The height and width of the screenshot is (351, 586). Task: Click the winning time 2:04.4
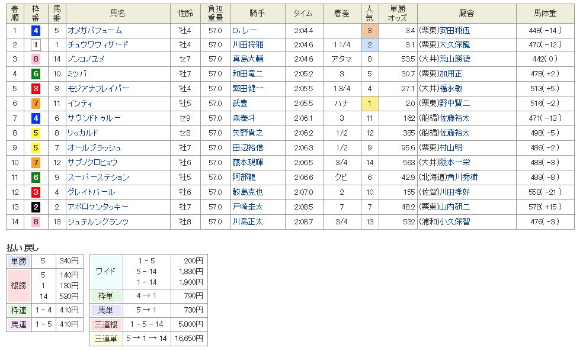(303, 31)
